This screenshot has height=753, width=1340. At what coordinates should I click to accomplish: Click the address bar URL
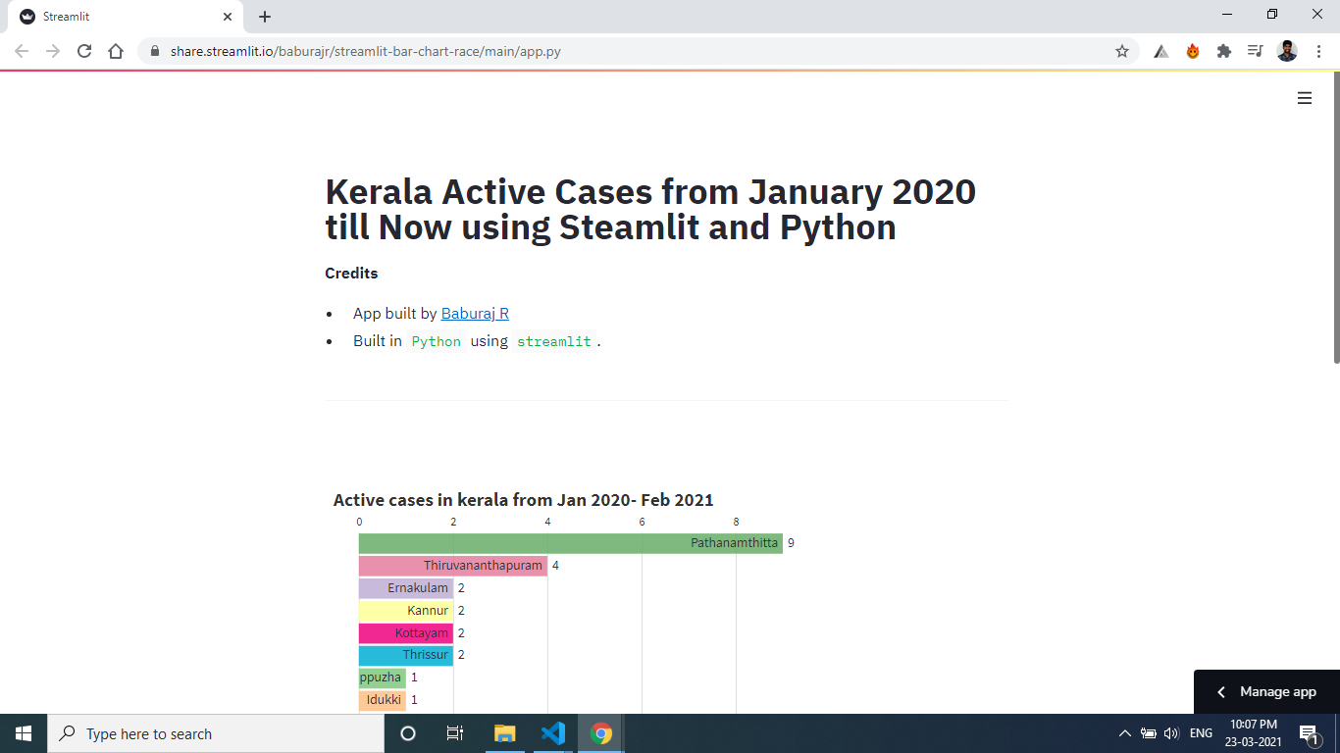coord(365,51)
